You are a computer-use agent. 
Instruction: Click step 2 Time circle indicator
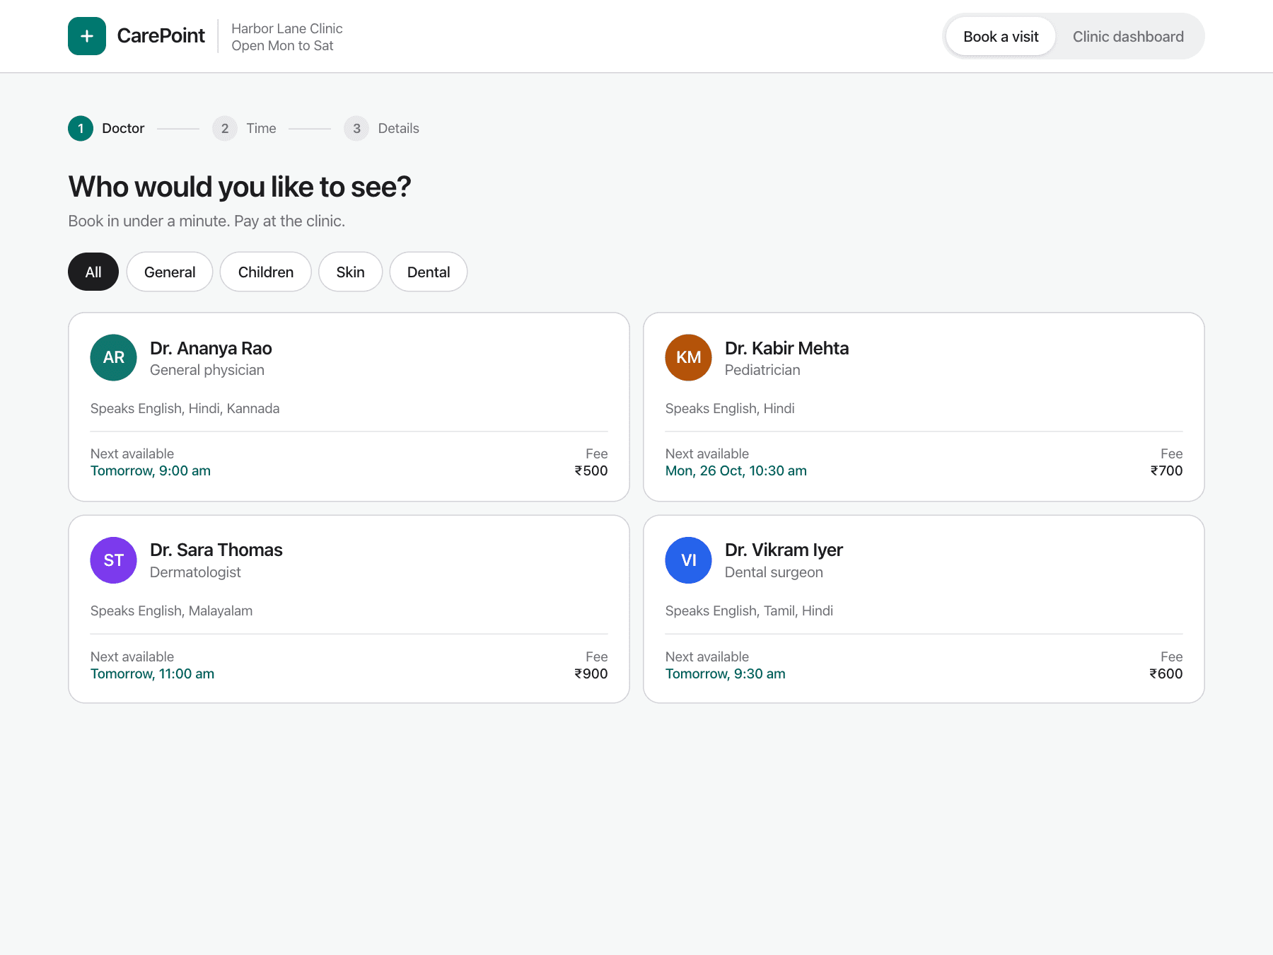[225, 128]
